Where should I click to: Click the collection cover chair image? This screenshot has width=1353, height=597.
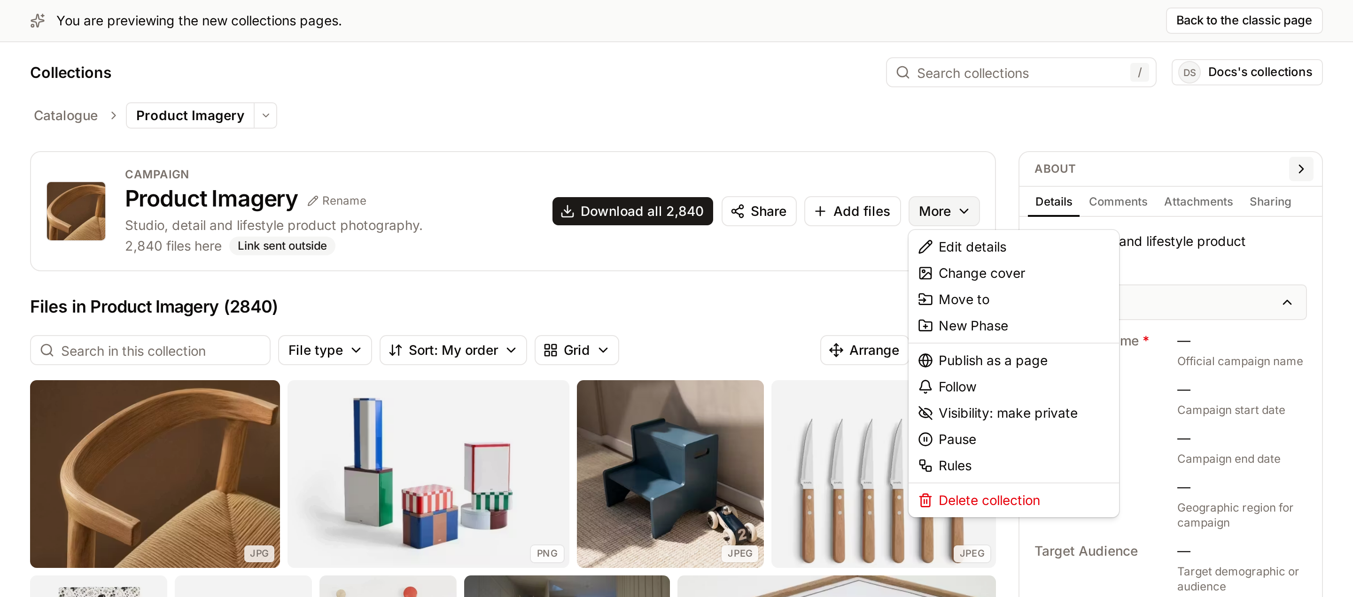[76, 211]
